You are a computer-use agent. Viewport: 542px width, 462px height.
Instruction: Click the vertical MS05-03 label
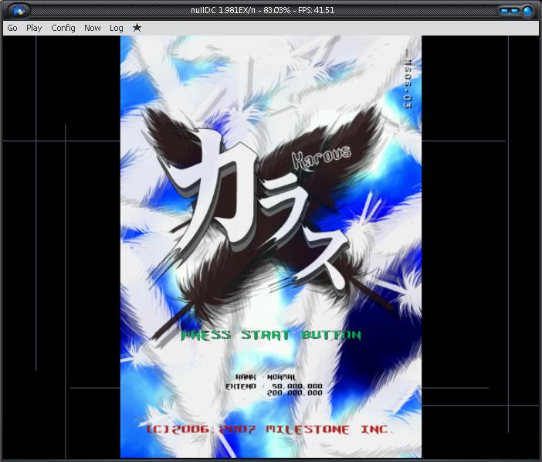tap(408, 80)
